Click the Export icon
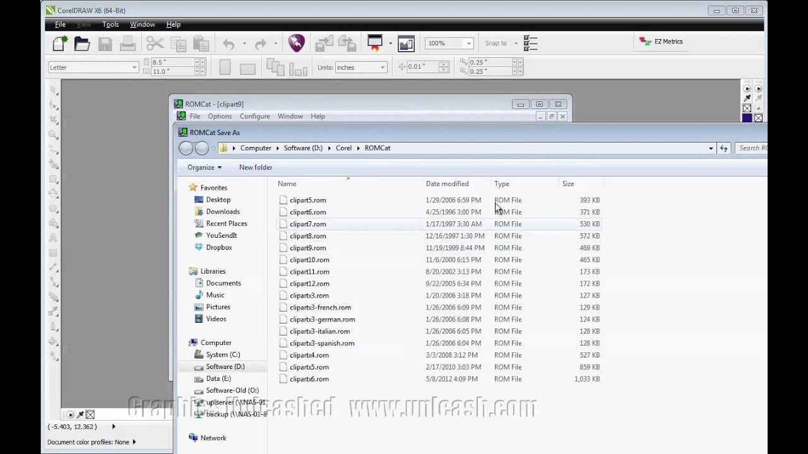The width and height of the screenshot is (808, 454). click(x=347, y=44)
